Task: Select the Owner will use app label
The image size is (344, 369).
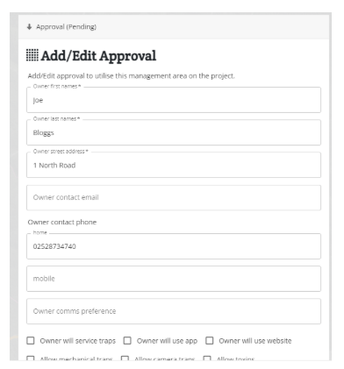Action: (167, 341)
